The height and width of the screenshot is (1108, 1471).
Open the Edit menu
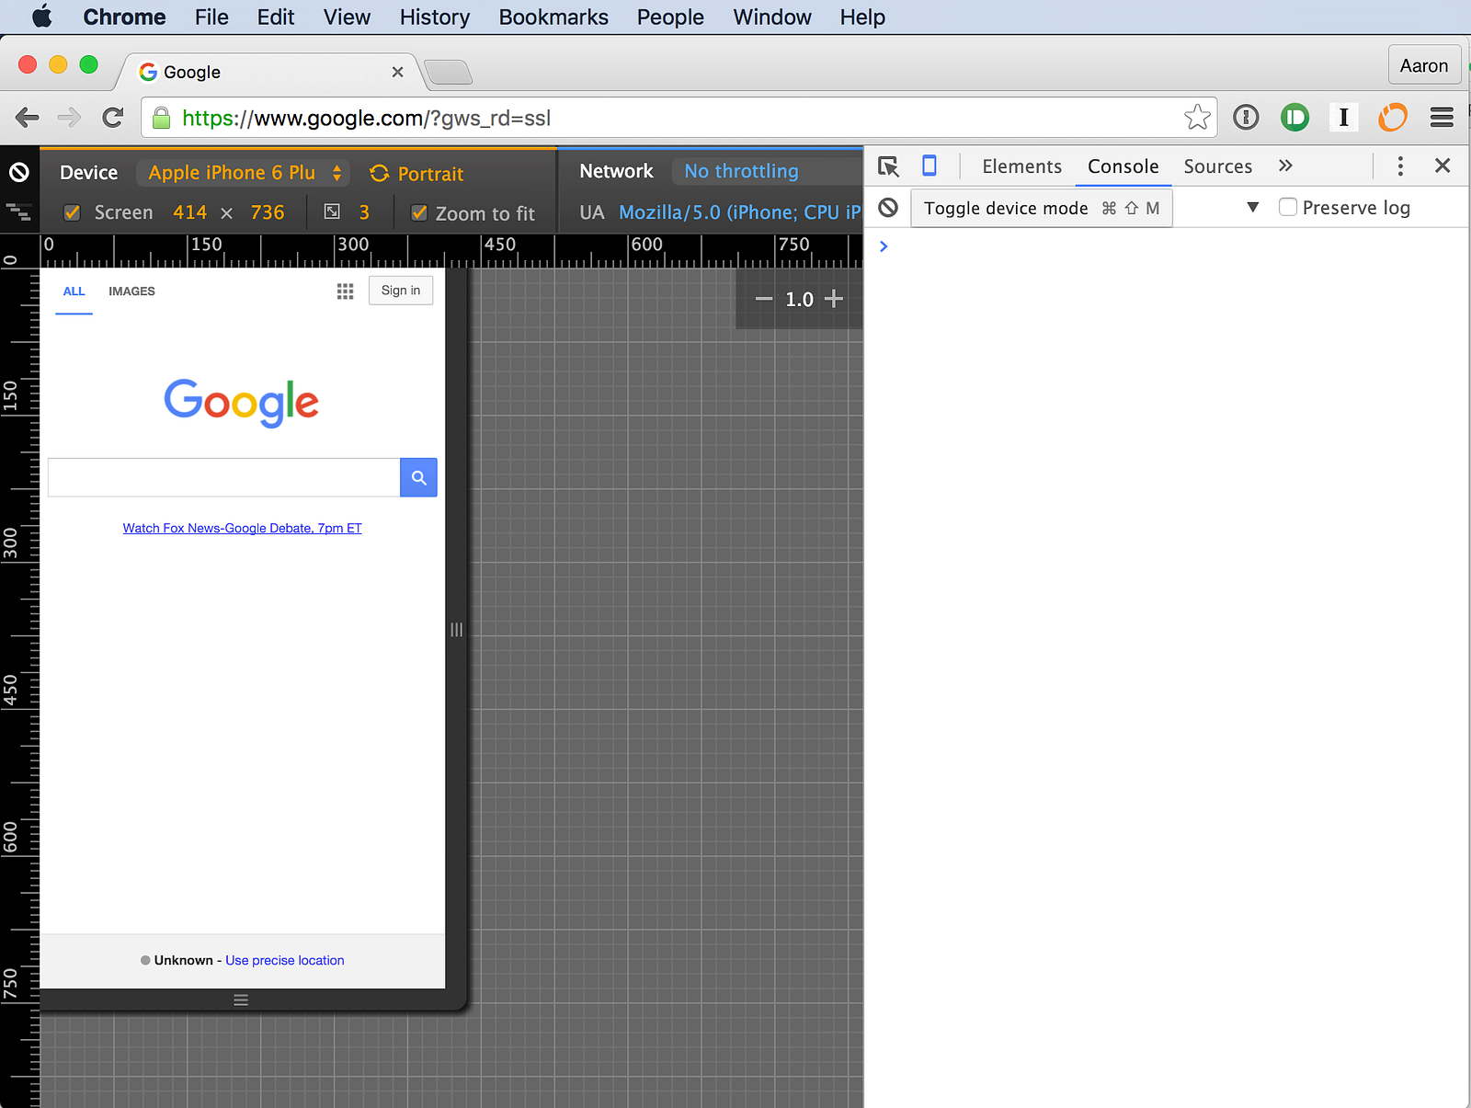(x=276, y=17)
